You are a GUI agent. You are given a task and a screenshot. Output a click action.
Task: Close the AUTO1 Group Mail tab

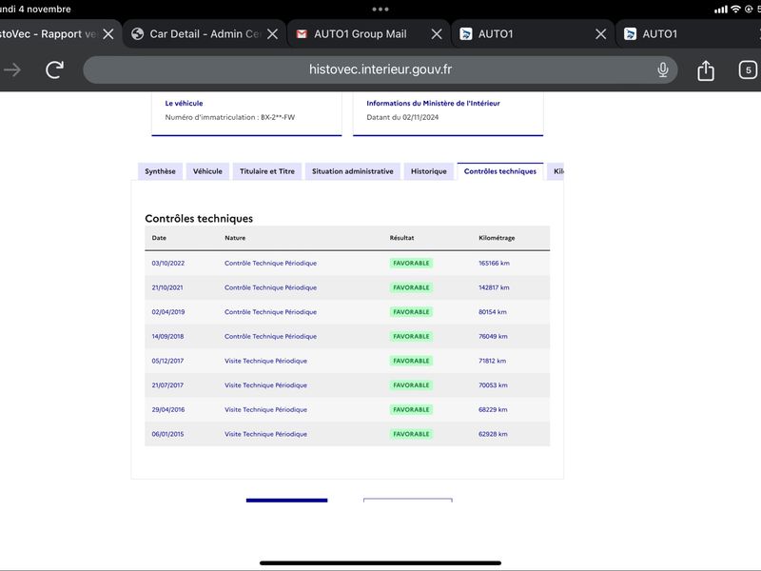[x=437, y=34]
